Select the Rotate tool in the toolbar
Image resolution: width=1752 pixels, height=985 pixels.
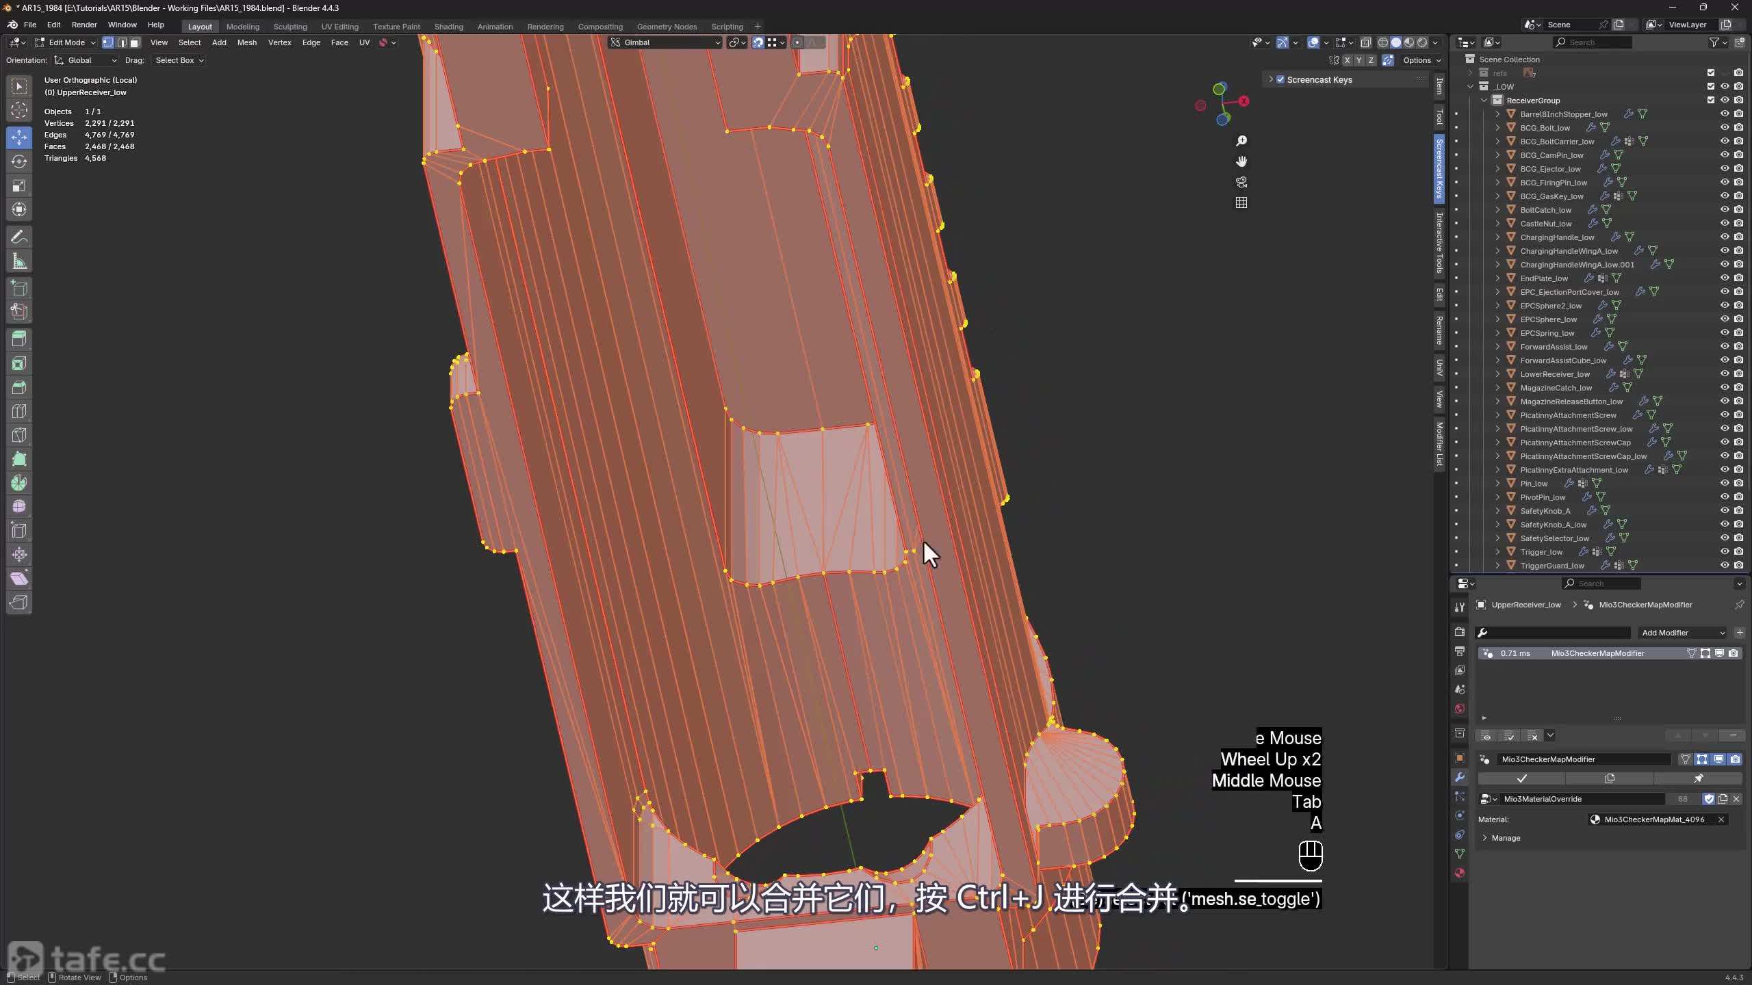point(19,161)
